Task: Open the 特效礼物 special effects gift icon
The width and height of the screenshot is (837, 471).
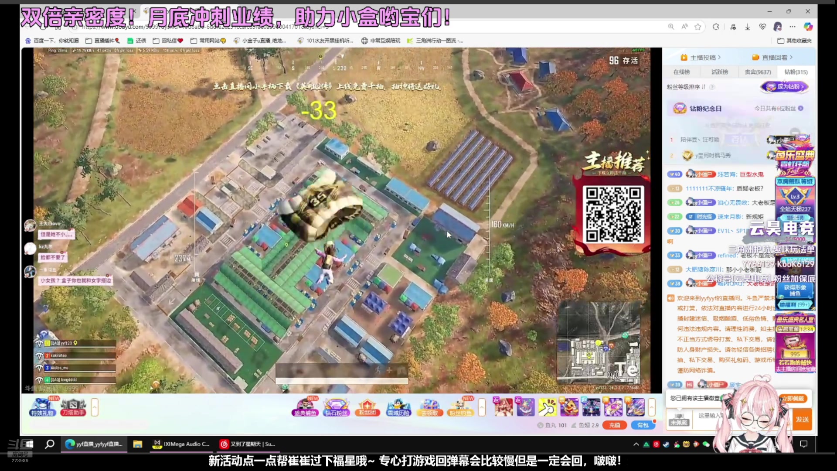Action: [42, 407]
